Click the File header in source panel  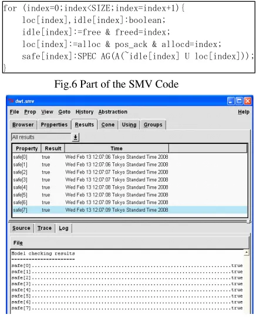(x=18, y=243)
